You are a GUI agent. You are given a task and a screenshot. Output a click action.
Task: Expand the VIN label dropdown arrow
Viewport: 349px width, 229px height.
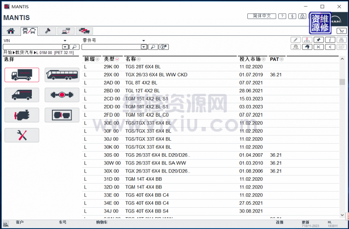[65, 40]
